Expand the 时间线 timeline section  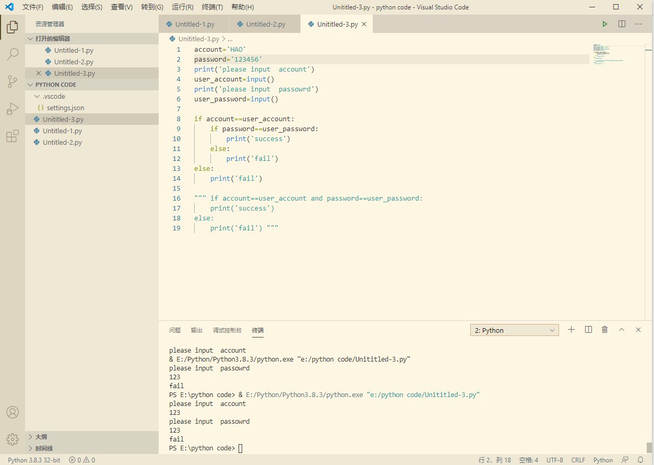[x=92, y=448]
